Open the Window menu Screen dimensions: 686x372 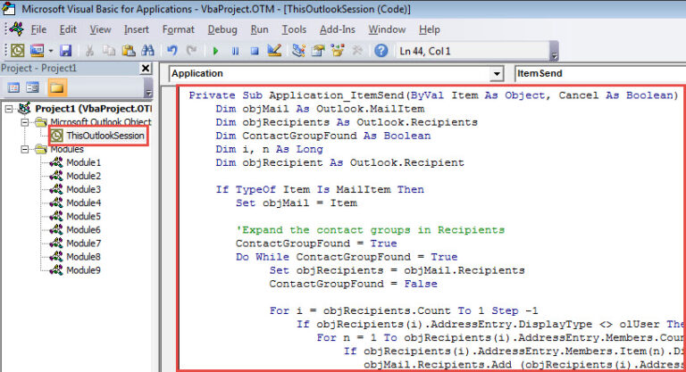click(387, 29)
